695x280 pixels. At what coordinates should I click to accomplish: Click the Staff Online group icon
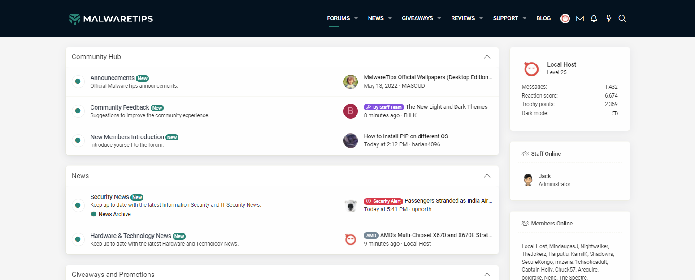pos(525,154)
